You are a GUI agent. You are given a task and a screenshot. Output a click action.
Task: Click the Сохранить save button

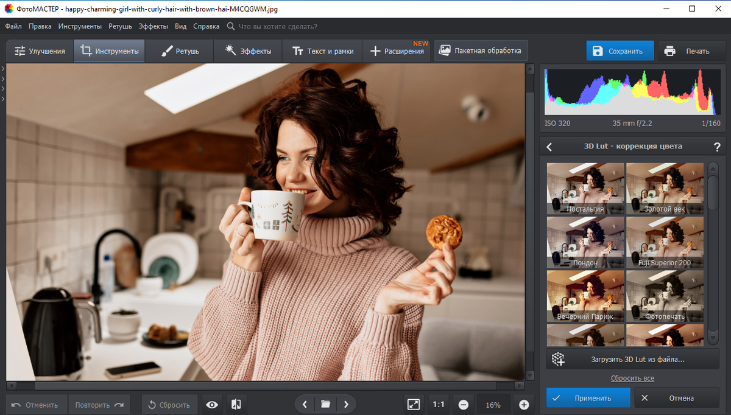(620, 51)
